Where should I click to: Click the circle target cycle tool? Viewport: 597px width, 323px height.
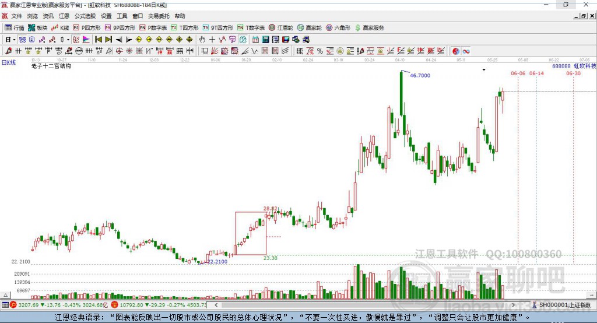tap(119, 51)
